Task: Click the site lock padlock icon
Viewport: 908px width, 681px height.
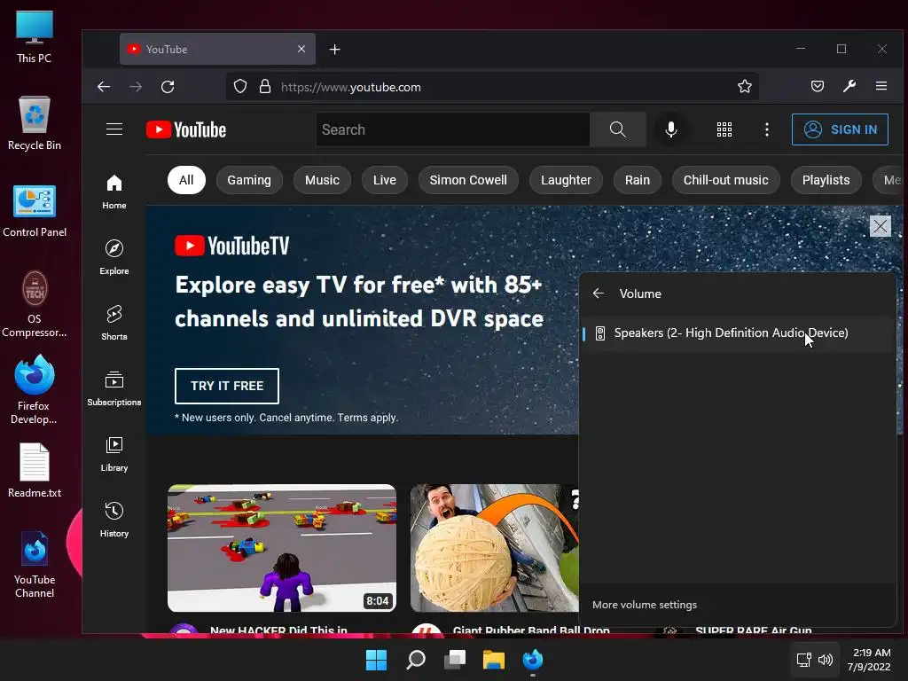Action: click(264, 87)
